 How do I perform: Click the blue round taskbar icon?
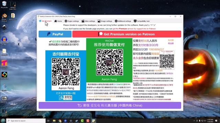pyautogui.click(x=65, y=121)
